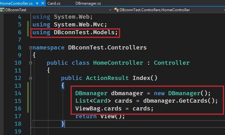The height and width of the screenshot is (135, 225).
Task: Pin the HomeController.cs tab
Action: coord(37,3)
